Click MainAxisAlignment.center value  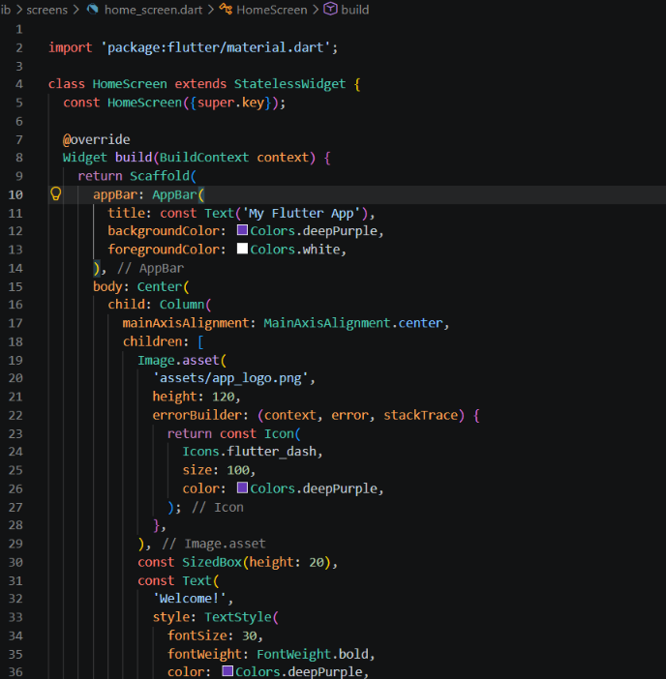(x=353, y=323)
